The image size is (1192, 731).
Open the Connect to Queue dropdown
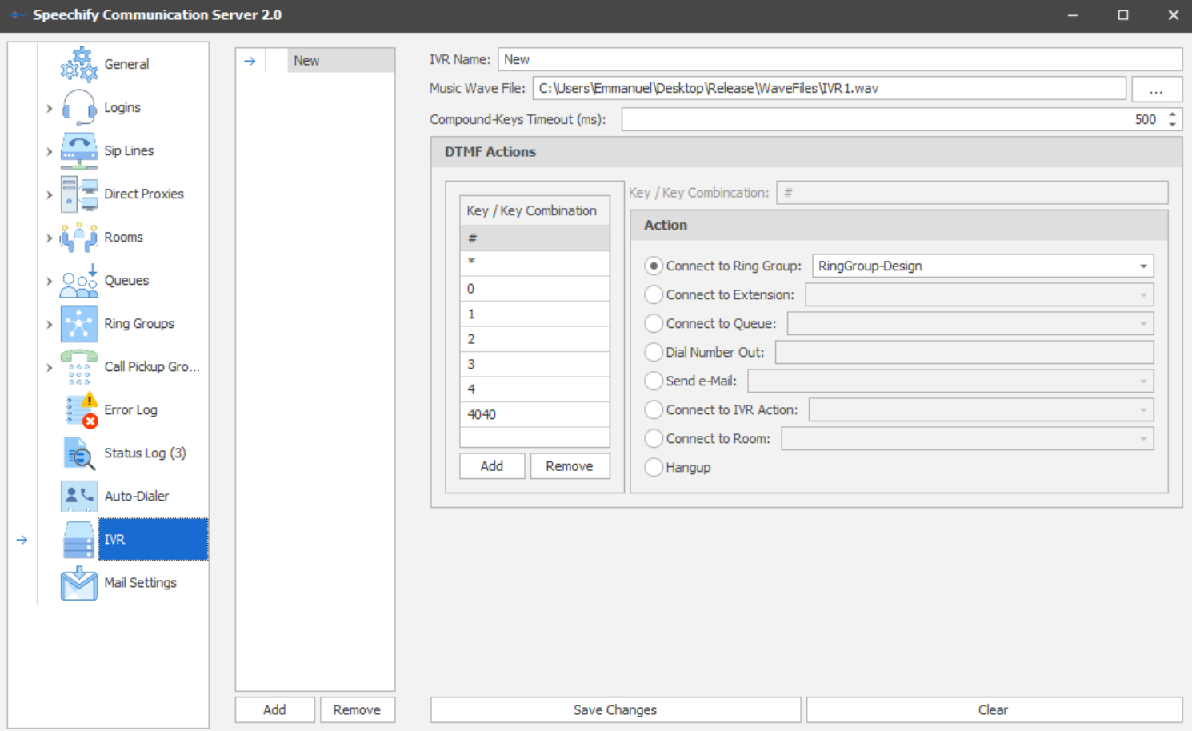point(1143,323)
